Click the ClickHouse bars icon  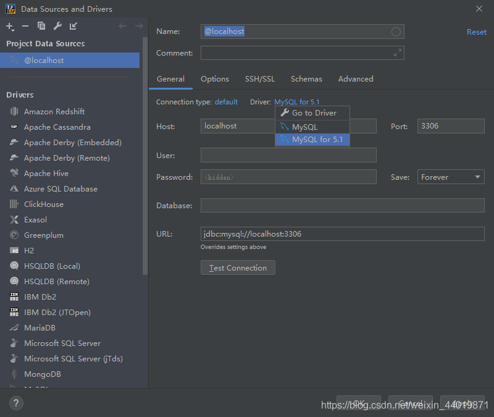coord(14,204)
